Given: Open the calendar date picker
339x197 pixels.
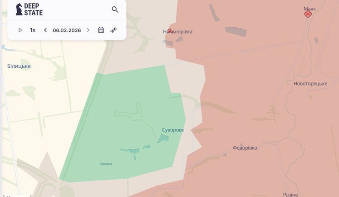Looking at the screenshot, I should (x=101, y=30).
